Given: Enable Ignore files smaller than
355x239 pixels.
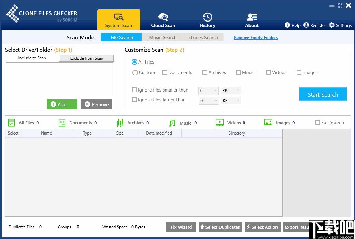Looking at the screenshot, I should point(134,90).
